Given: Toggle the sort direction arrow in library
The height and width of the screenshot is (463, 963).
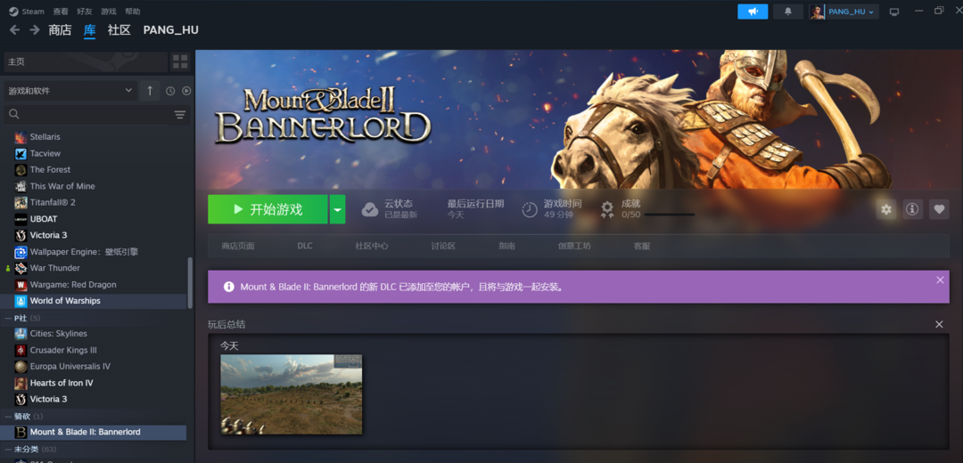Looking at the screenshot, I should point(150,91).
